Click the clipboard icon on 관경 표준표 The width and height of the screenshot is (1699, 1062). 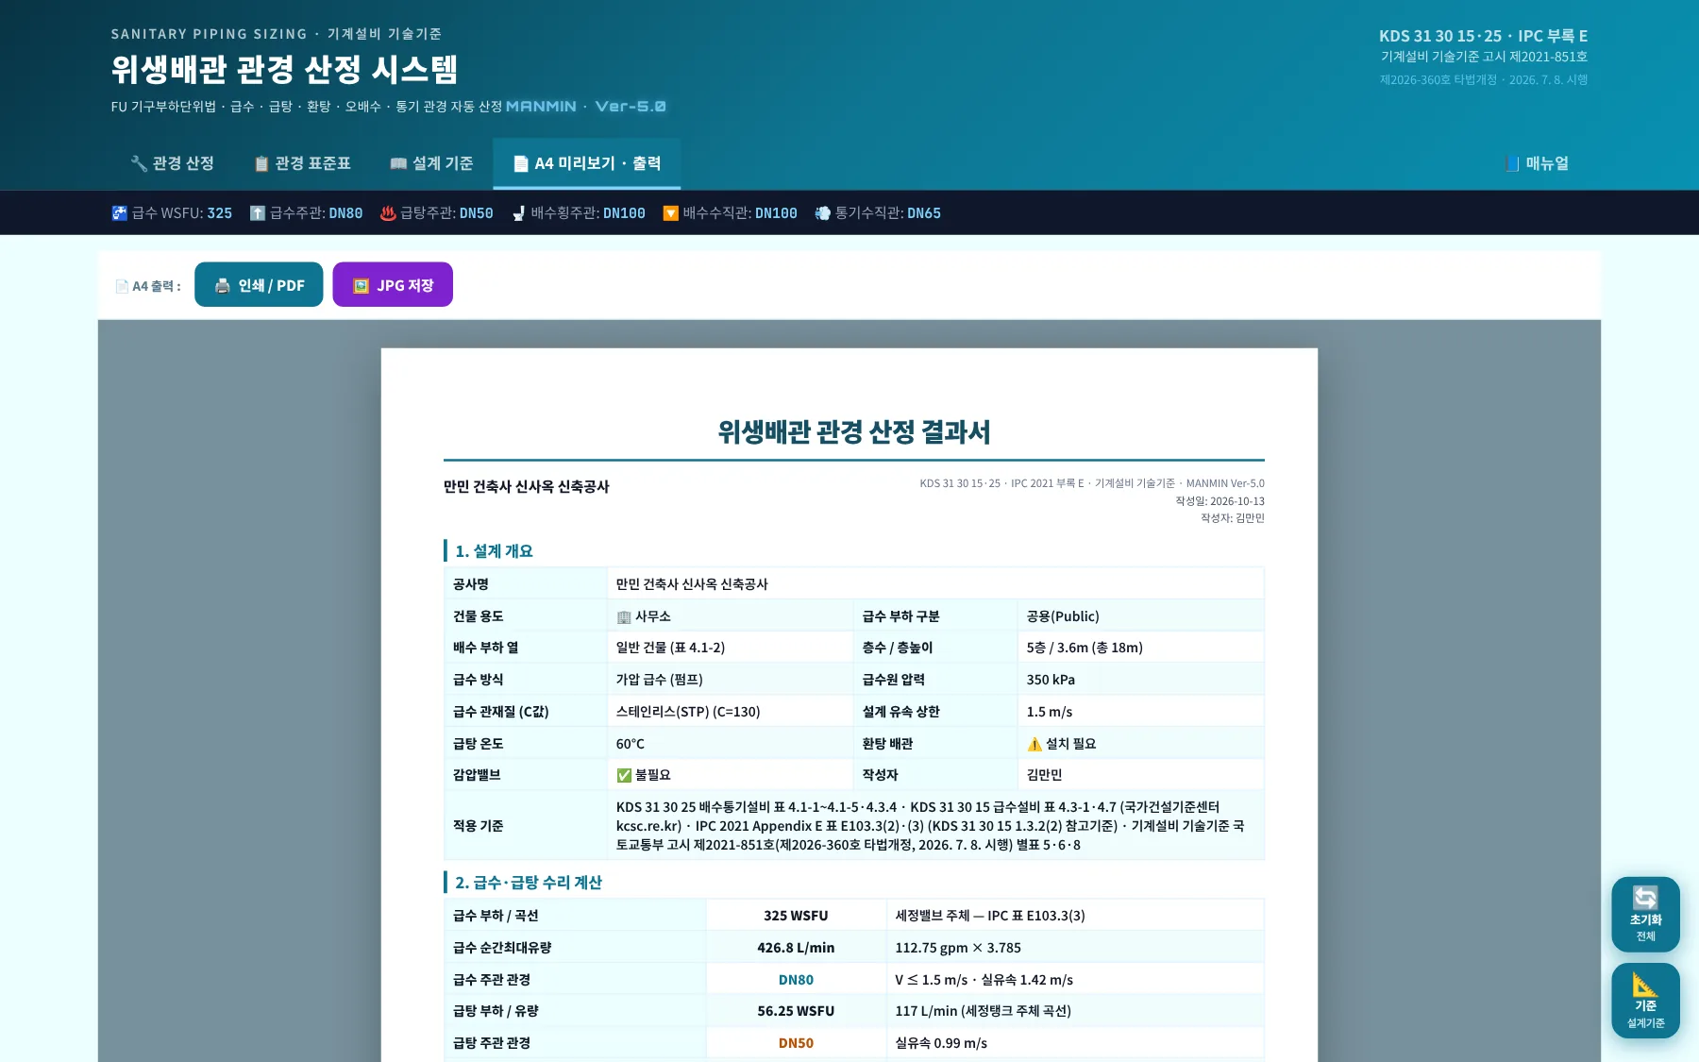point(261,163)
